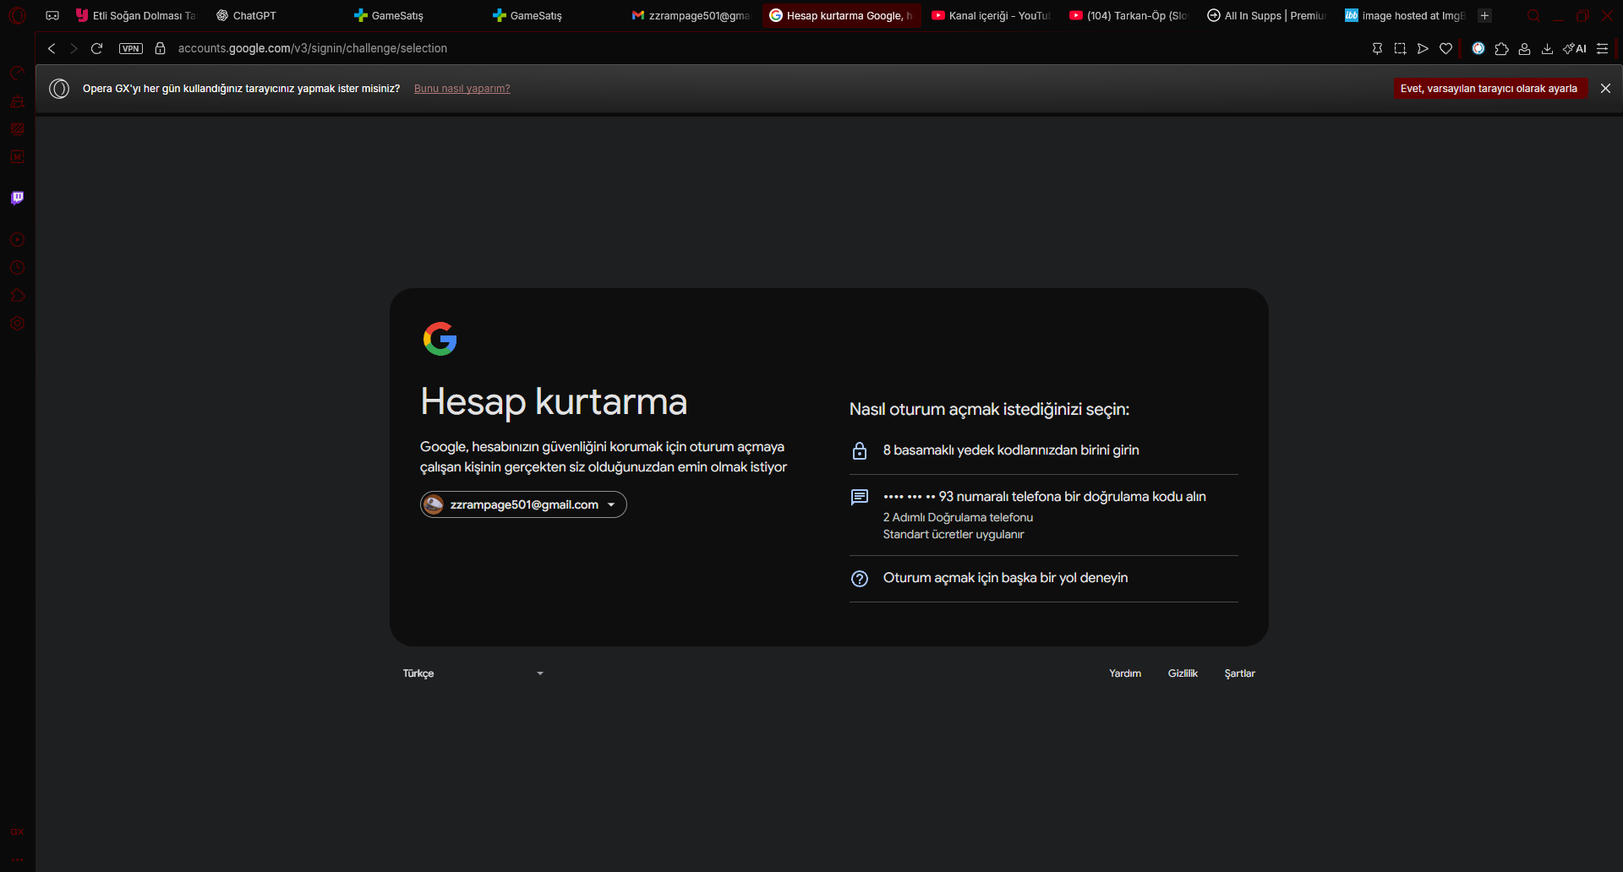The height and width of the screenshot is (872, 1623).
Task: Open the AI assistant toolbar button
Action: 1575,48
